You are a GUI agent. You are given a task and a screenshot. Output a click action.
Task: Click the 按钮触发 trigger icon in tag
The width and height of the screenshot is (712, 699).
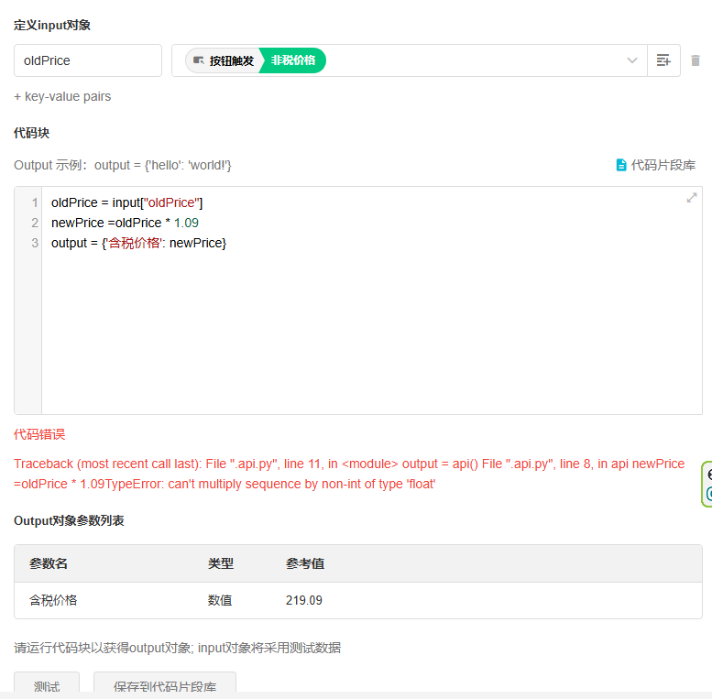click(199, 60)
